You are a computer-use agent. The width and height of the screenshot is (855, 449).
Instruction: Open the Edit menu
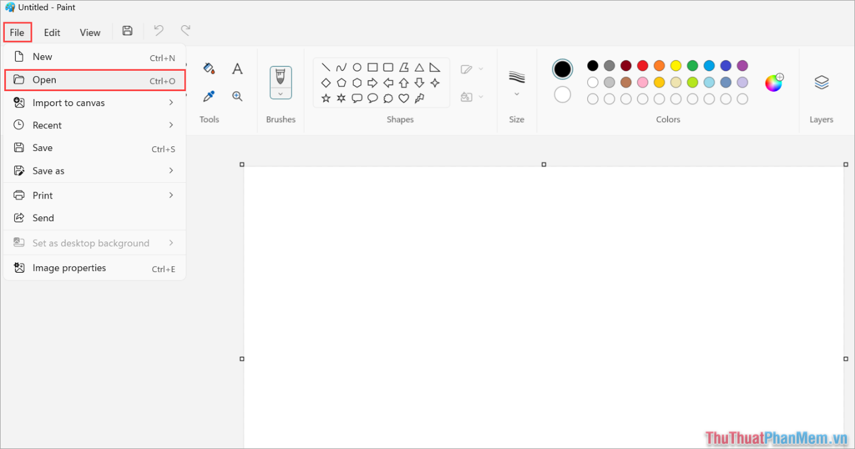(x=52, y=32)
